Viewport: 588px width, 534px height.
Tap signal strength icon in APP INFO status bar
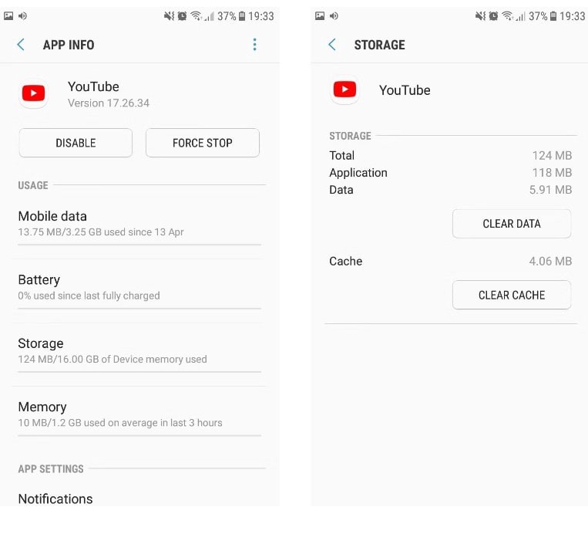(210, 16)
